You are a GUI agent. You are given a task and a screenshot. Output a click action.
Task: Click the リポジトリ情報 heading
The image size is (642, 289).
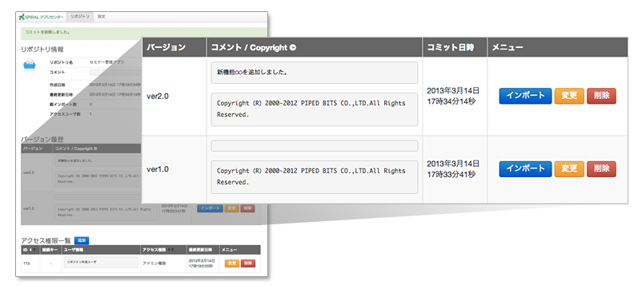[42, 49]
